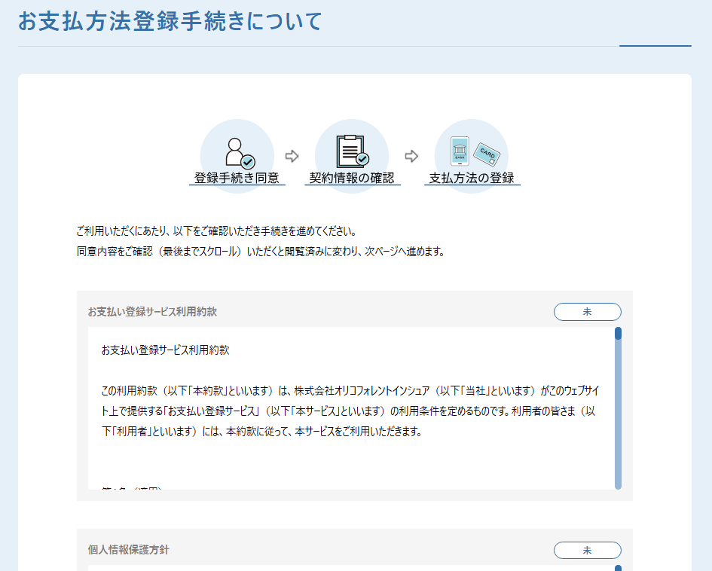Click the credit card icon in step three
The height and width of the screenshot is (571, 712).
click(x=486, y=154)
